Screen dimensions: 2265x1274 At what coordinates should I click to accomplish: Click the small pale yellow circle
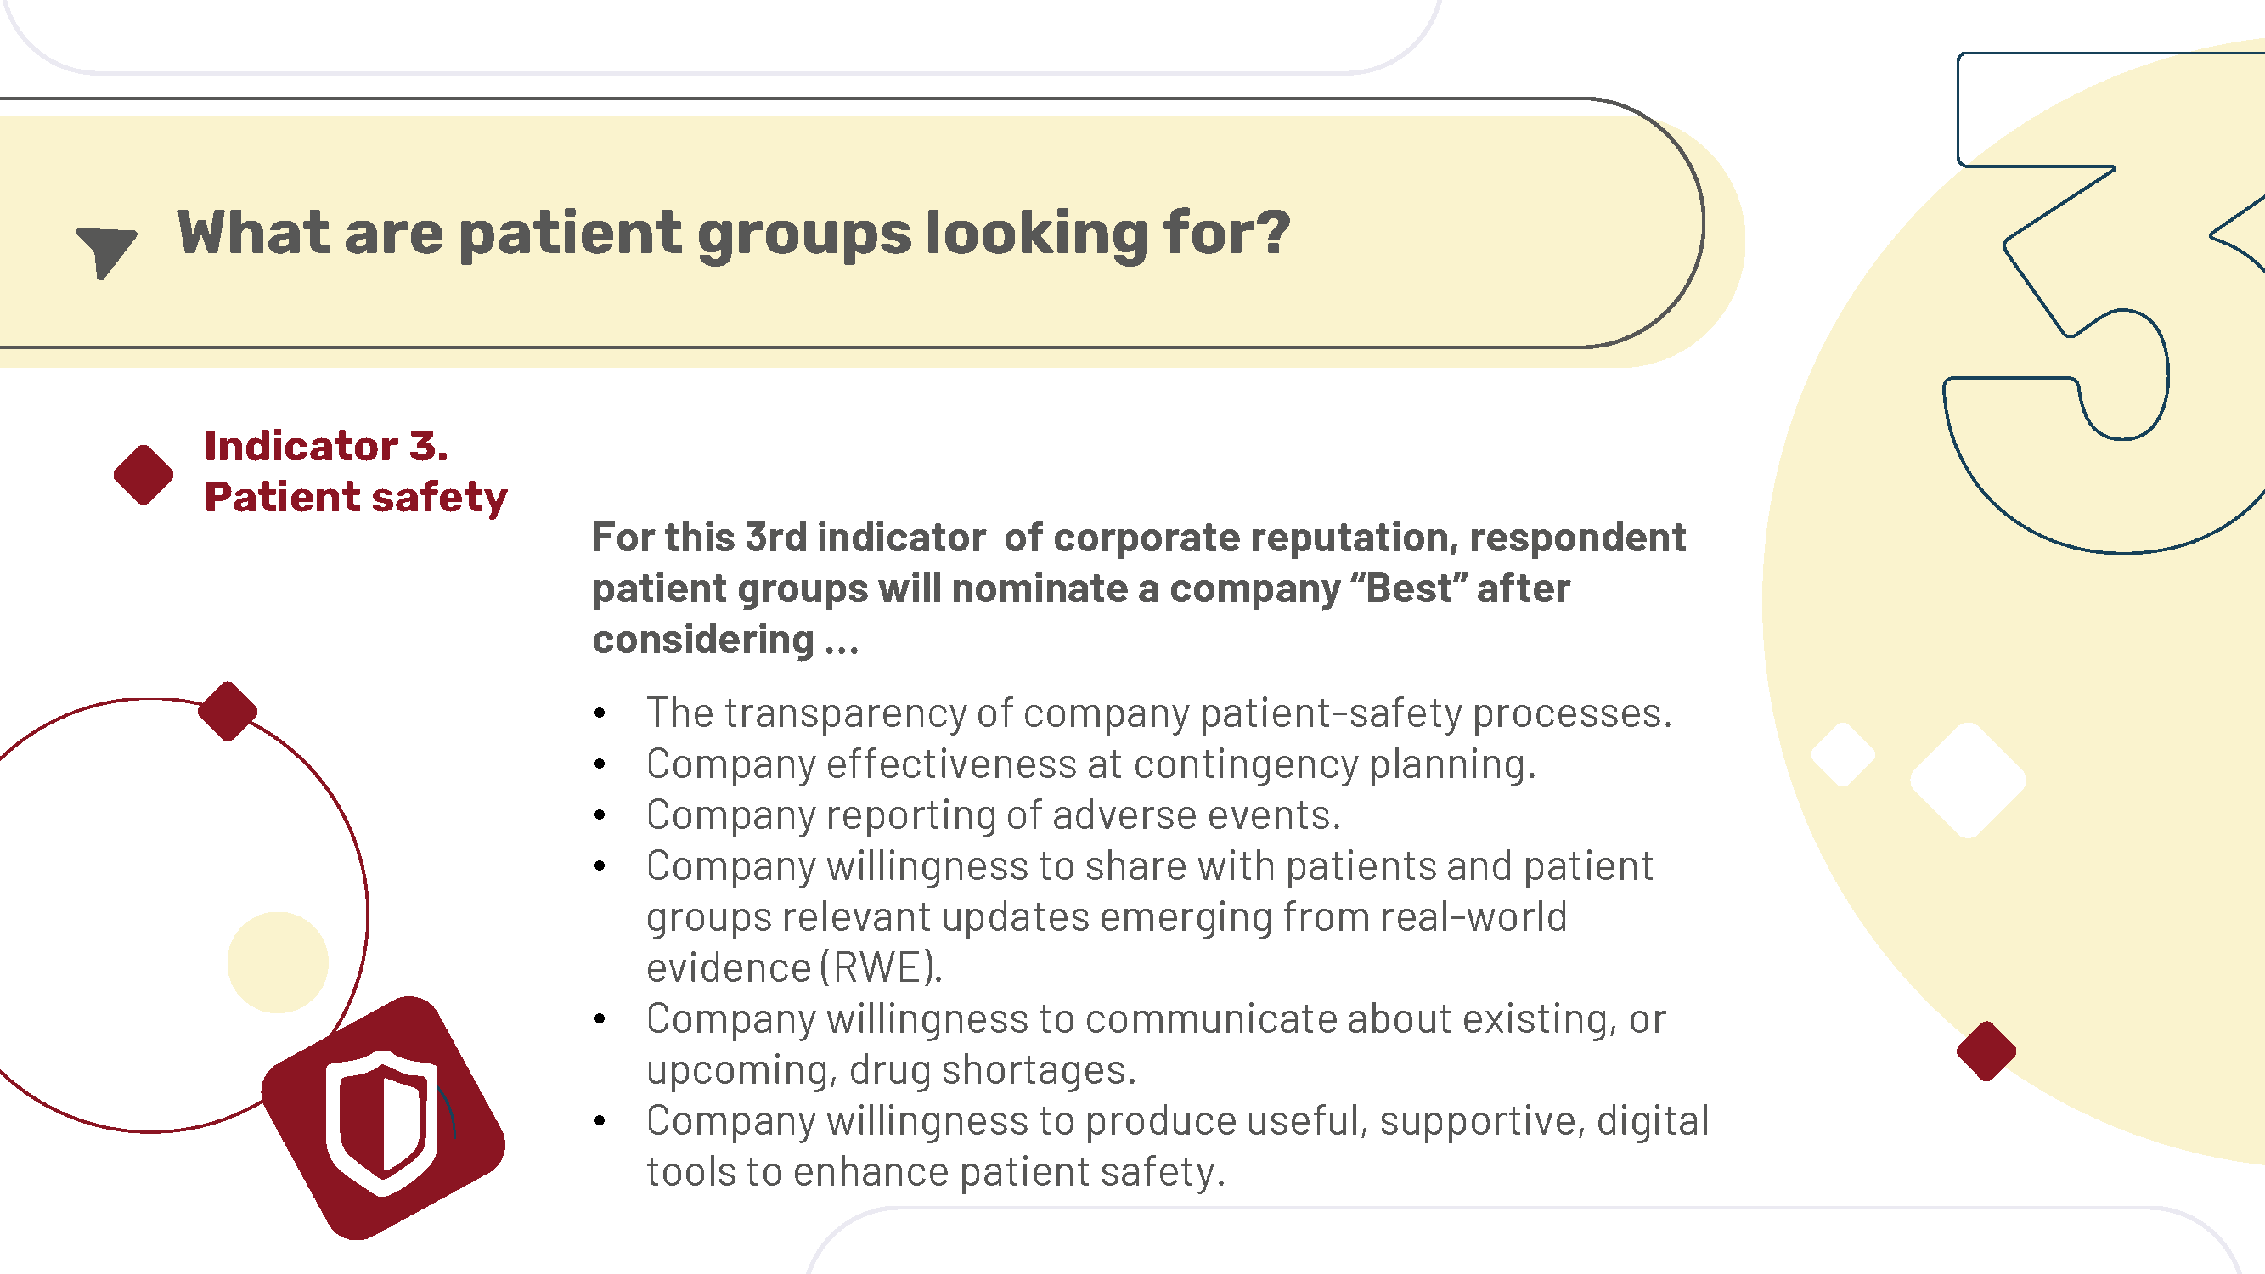278,962
